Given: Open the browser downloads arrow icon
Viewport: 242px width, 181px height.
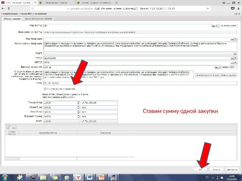Looking at the screenshot, I should [x=238, y=8].
